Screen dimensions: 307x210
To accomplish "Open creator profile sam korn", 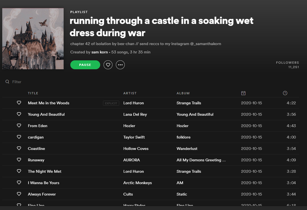I will click(x=99, y=52).
